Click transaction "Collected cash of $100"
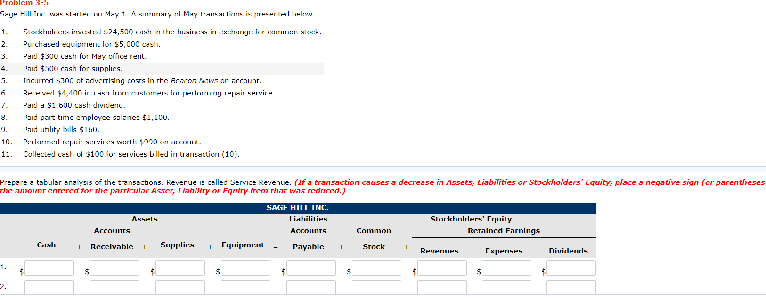This screenshot has height=300, width=766. pyautogui.click(x=131, y=154)
